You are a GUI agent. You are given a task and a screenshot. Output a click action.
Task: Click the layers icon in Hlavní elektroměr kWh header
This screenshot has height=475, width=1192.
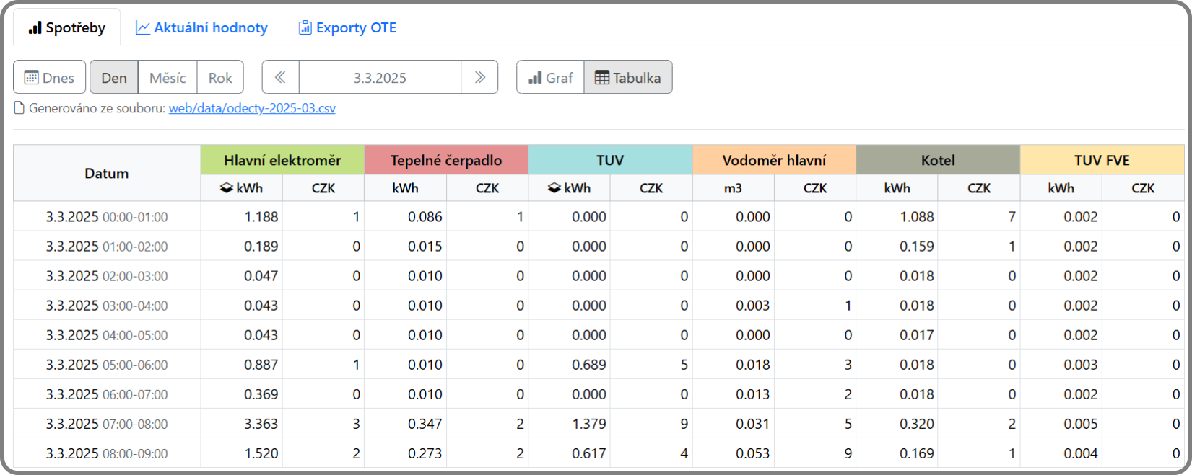click(227, 188)
